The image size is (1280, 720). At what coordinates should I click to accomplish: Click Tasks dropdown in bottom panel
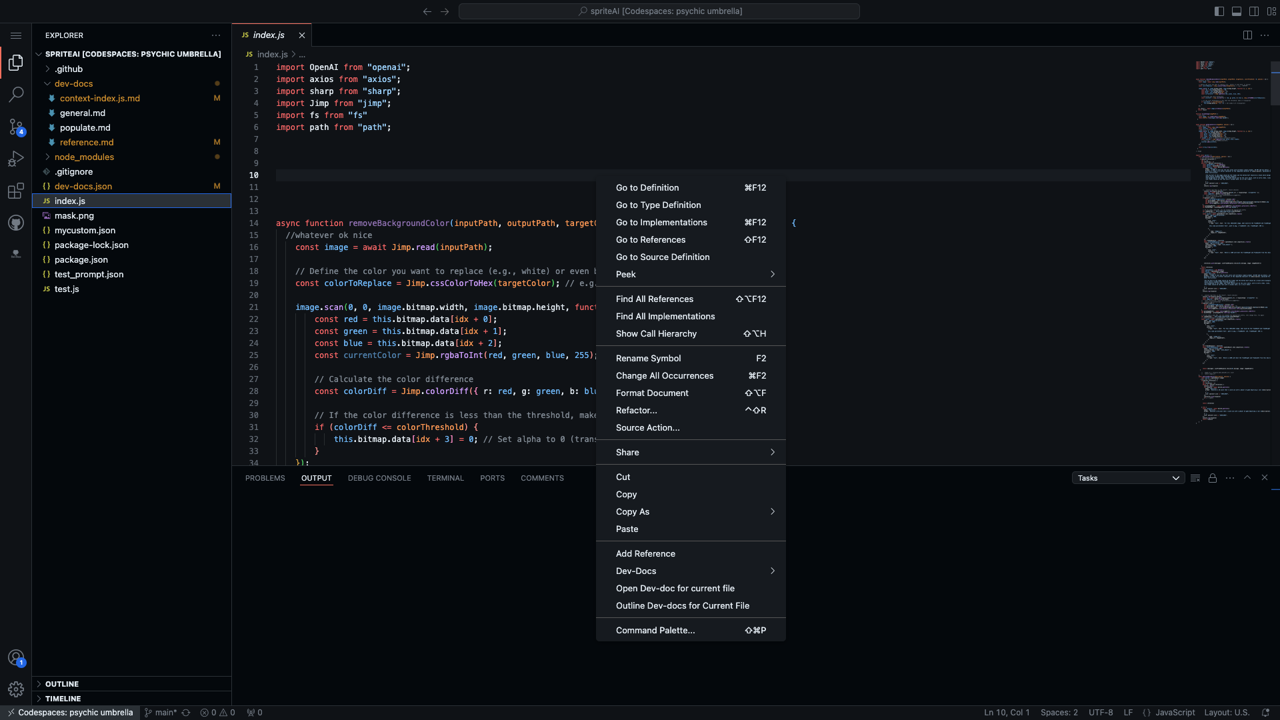[x=1126, y=477]
